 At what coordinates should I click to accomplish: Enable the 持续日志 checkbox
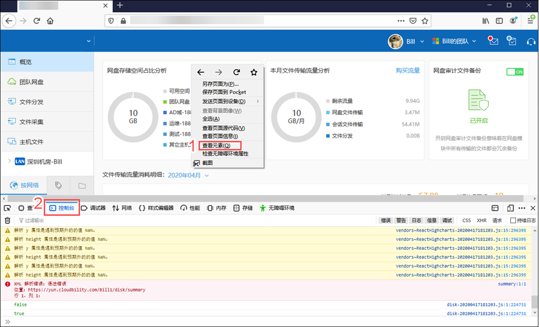tap(512, 221)
